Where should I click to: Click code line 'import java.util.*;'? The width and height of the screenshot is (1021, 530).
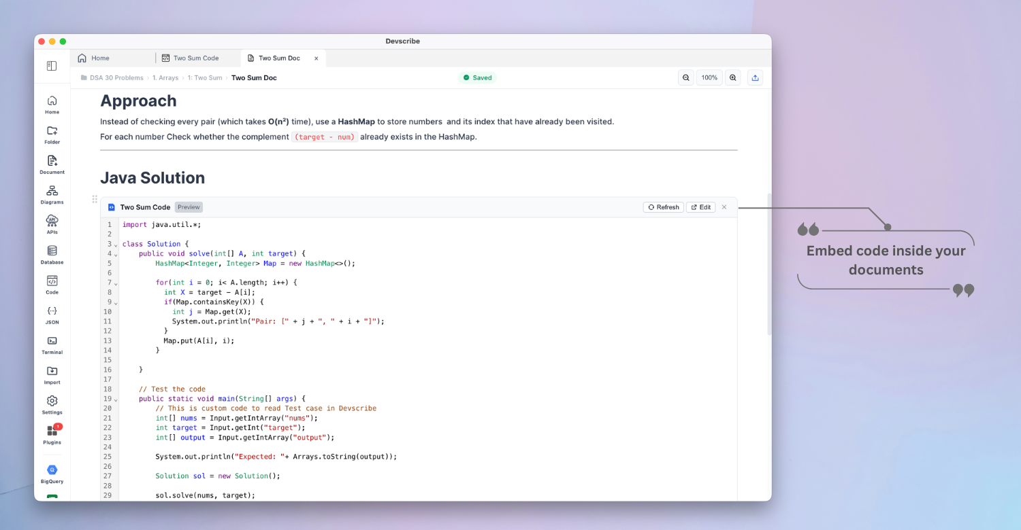162,224
